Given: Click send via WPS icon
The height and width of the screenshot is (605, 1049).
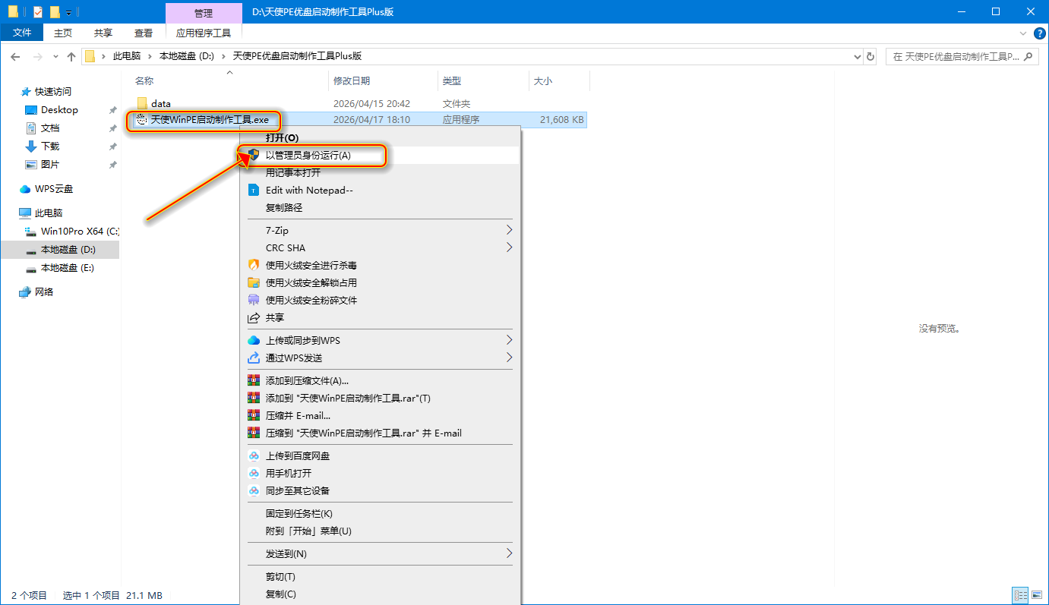Looking at the screenshot, I should (x=254, y=358).
